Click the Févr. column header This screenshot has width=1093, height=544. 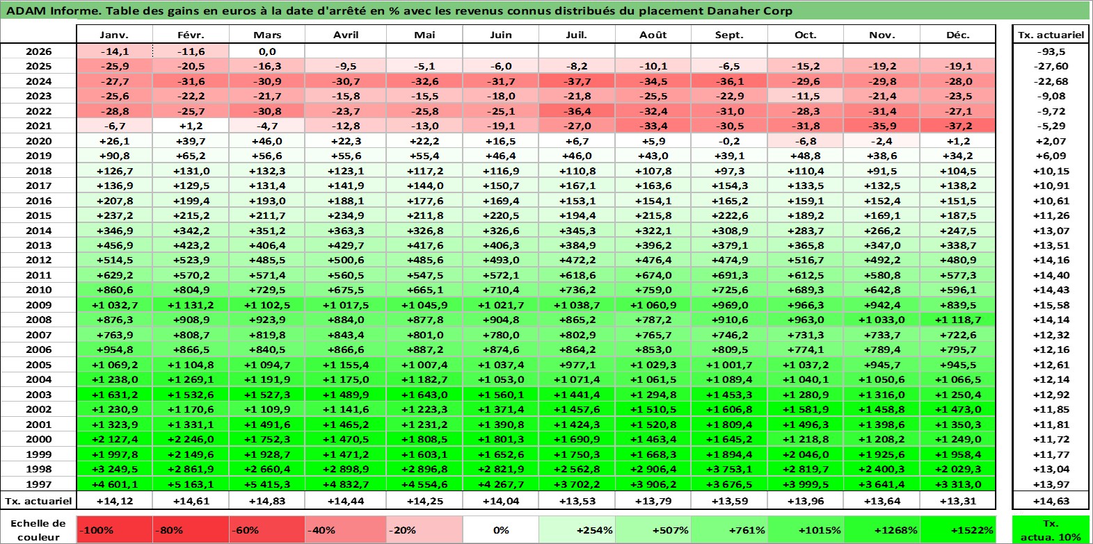[191, 35]
